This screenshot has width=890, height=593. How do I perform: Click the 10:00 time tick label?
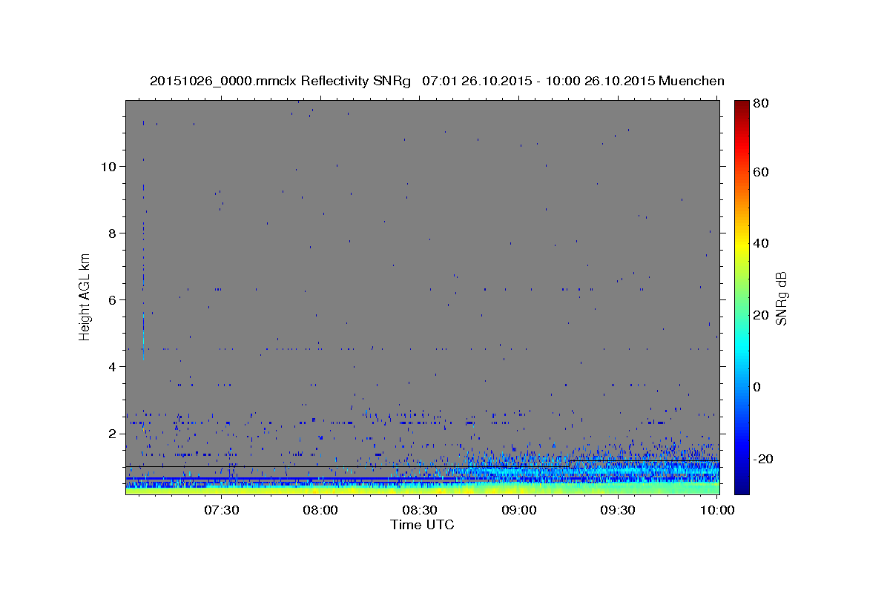tap(717, 511)
